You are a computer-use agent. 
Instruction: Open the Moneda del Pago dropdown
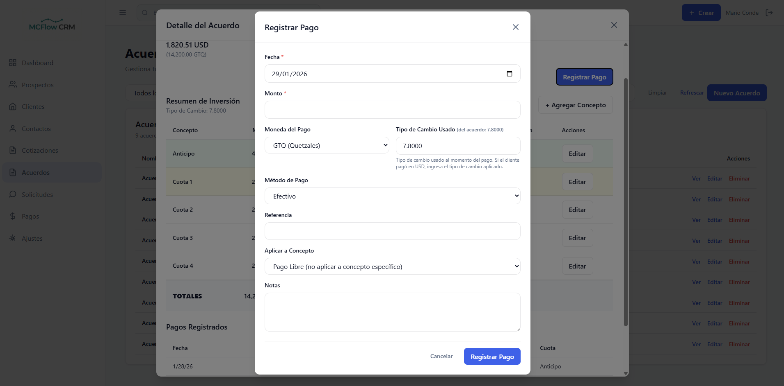(x=327, y=145)
